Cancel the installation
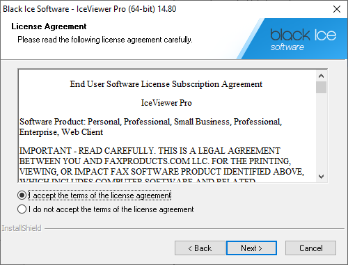This screenshot has height=265, width=348. [310, 248]
